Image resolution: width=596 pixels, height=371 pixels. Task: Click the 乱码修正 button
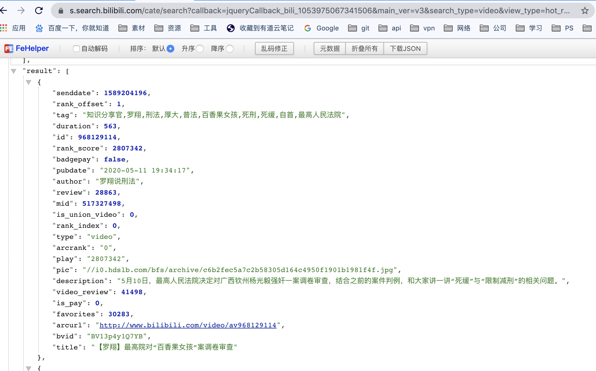pos(274,48)
